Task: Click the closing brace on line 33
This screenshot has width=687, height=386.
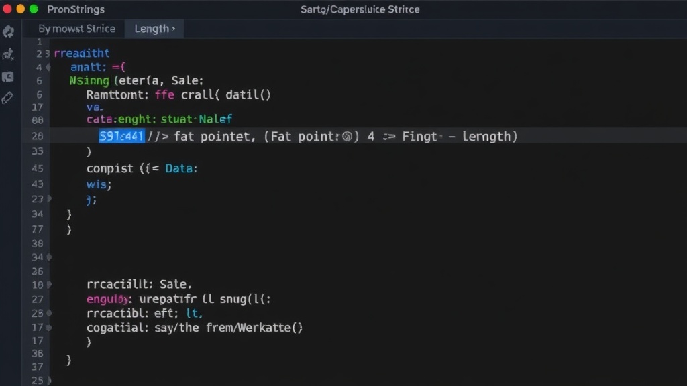Action: [89, 152]
